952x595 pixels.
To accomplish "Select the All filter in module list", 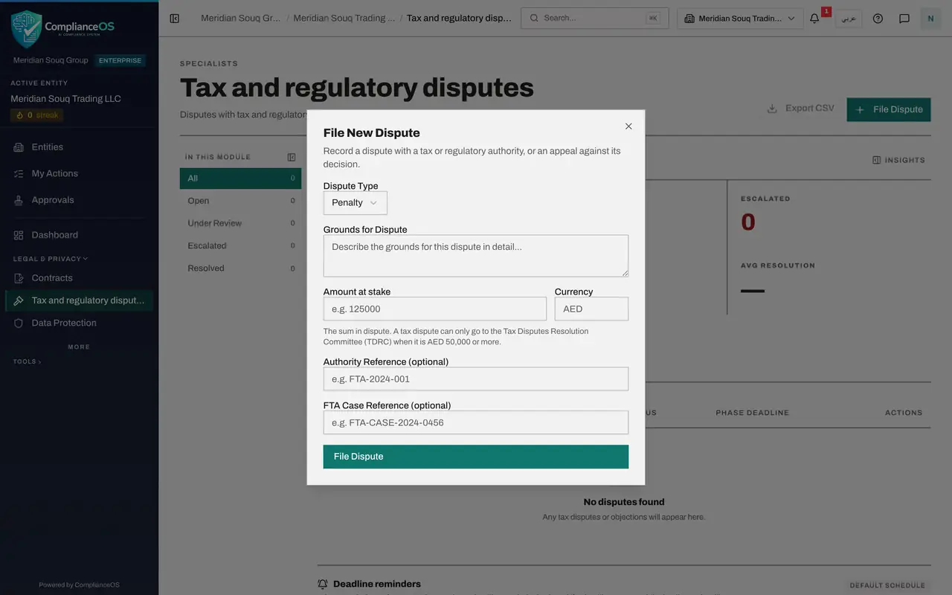I will click(240, 178).
